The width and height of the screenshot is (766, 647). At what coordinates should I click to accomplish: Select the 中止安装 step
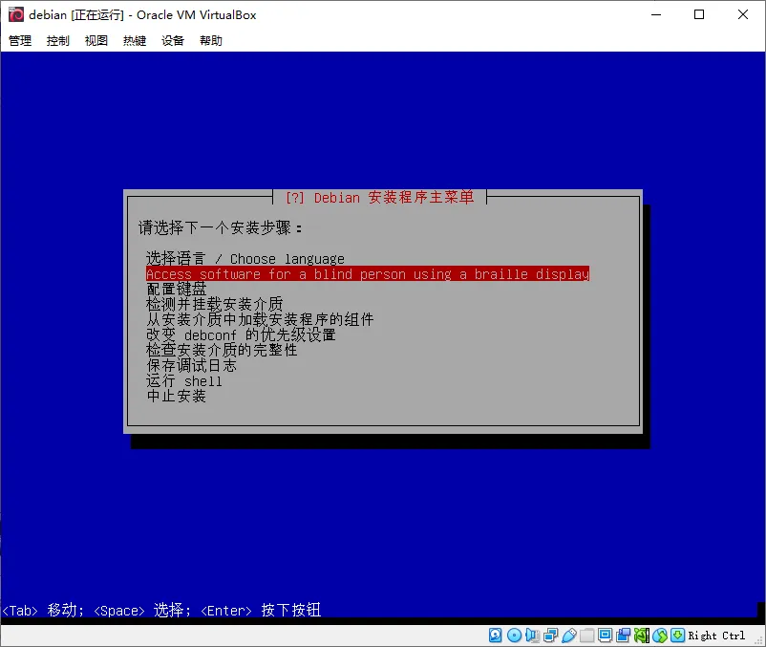(177, 396)
